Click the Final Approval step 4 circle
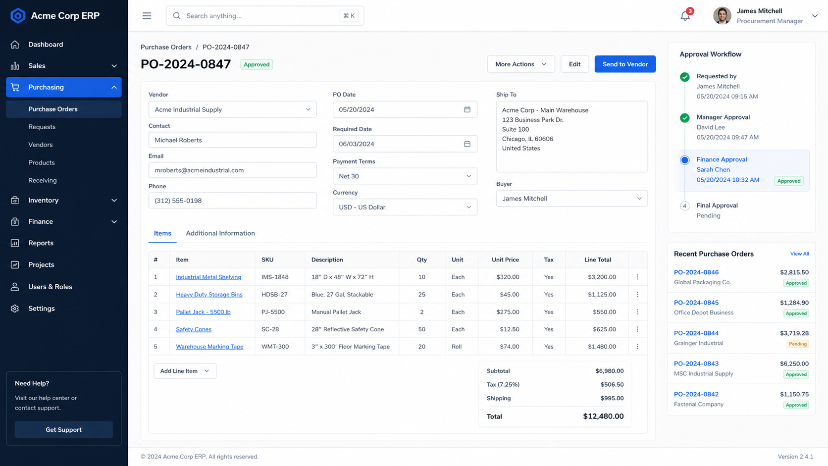Image resolution: width=828 pixels, height=466 pixels. 685,206
